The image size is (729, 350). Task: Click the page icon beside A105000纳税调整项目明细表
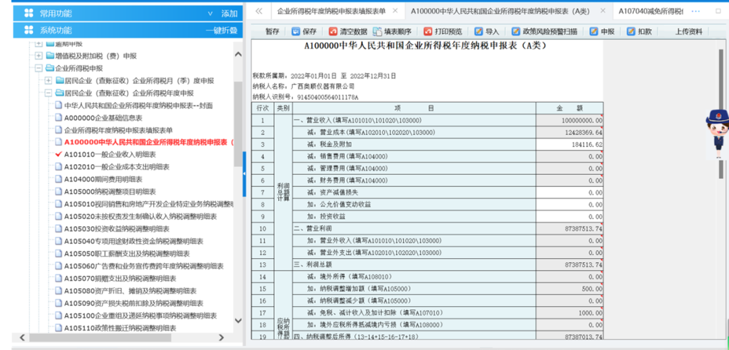point(59,191)
